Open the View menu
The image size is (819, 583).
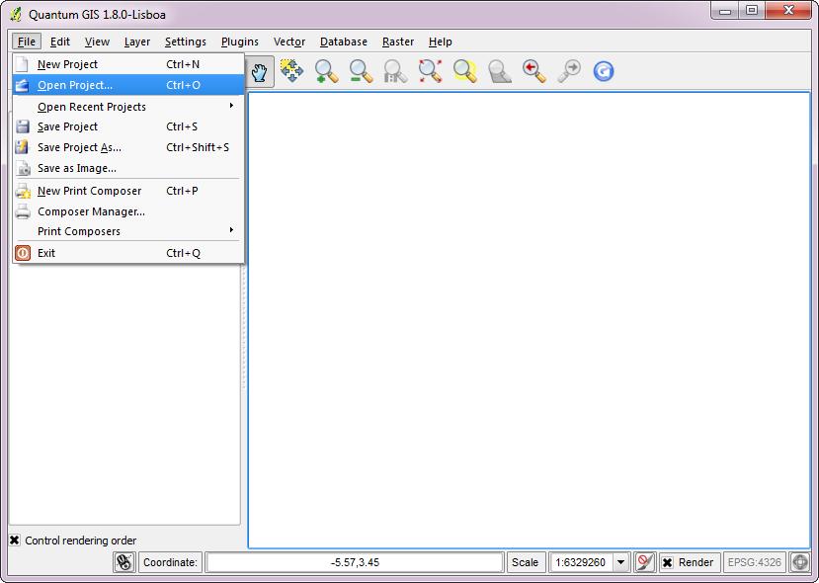(x=97, y=42)
